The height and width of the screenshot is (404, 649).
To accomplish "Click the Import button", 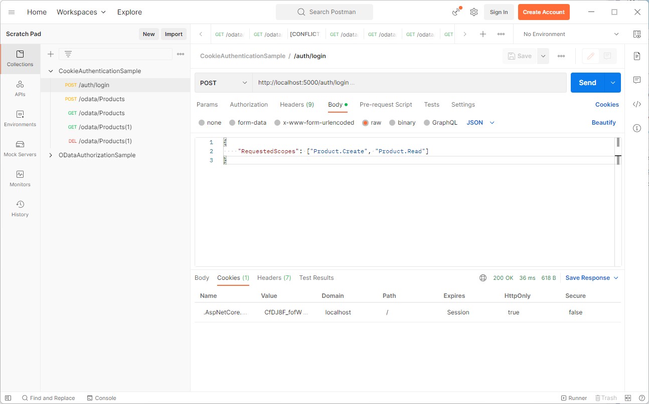I will tap(174, 34).
